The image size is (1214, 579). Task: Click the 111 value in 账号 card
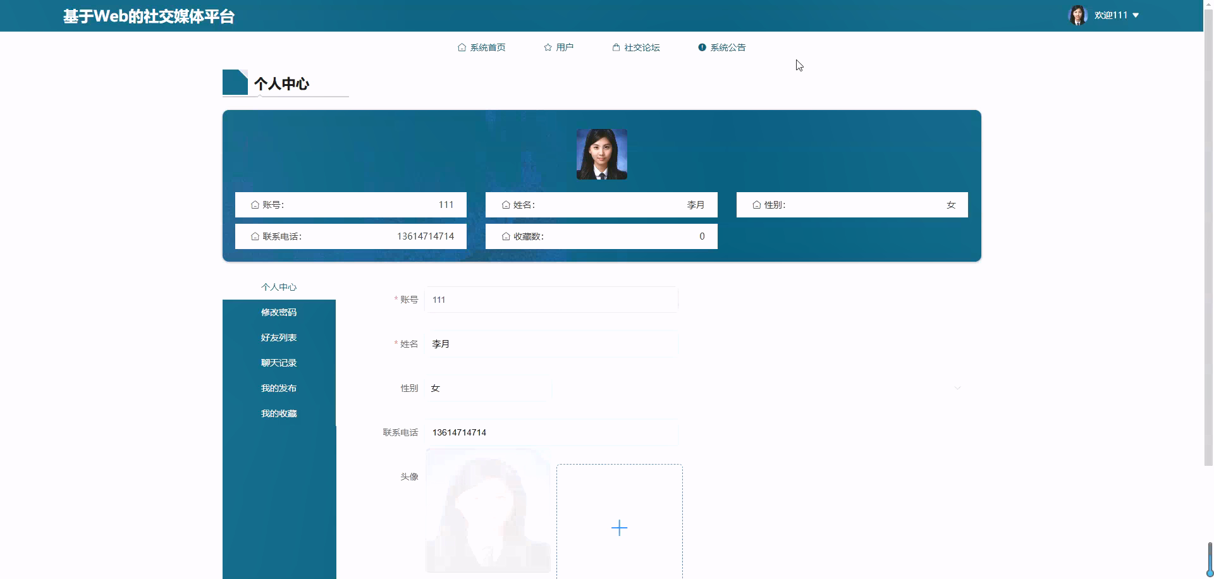pos(446,205)
